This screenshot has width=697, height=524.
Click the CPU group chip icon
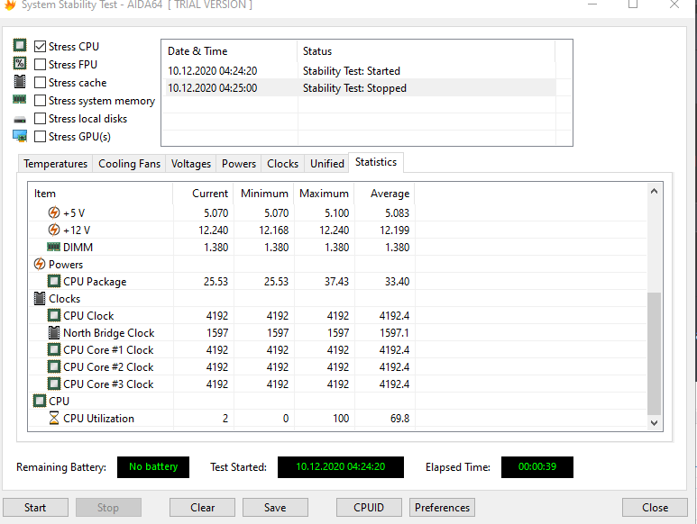pos(40,401)
